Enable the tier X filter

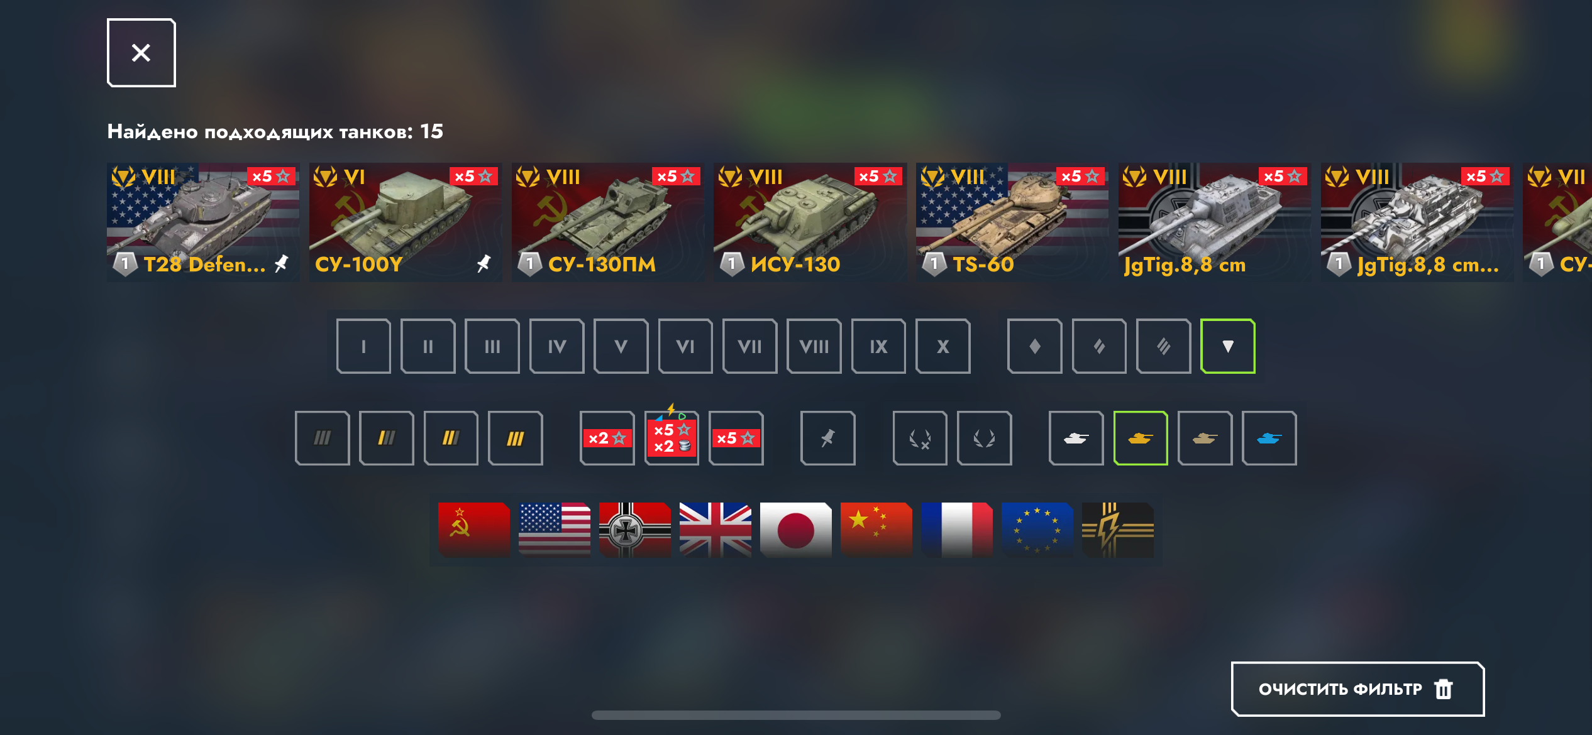[942, 346]
